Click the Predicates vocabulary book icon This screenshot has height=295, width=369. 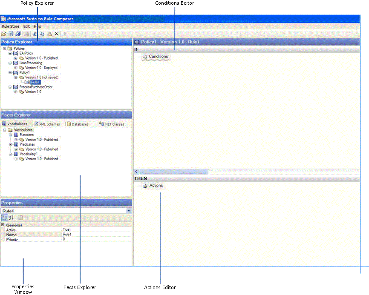16,144
